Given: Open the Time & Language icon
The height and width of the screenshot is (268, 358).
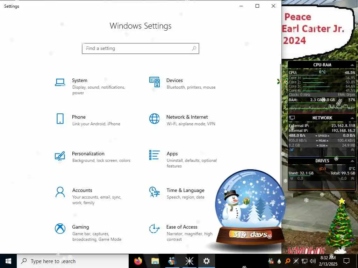Looking at the screenshot, I should (x=154, y=192).
